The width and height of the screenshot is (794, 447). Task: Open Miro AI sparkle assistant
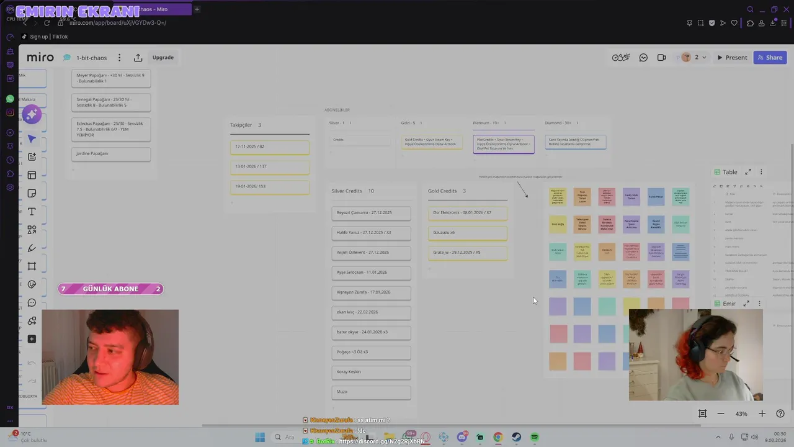(32, 115)
